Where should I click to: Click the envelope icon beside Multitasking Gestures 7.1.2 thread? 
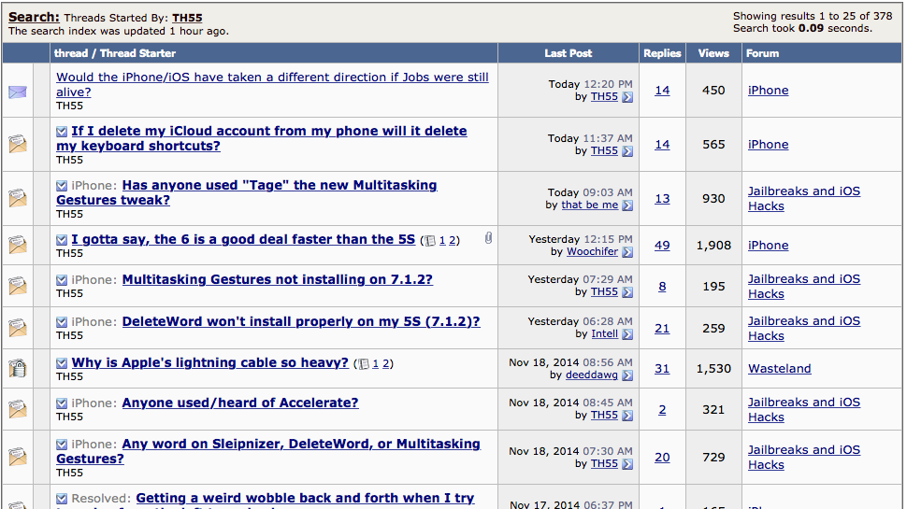pos(18,285)
